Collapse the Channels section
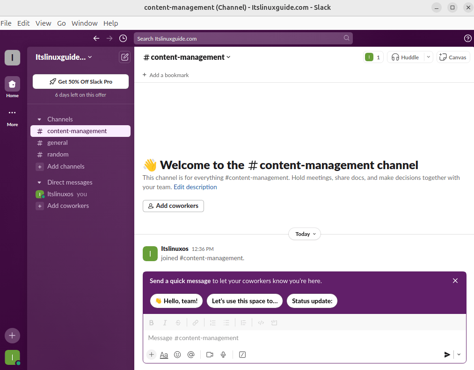This screenshot has height=370, width=474. (39, 120)
